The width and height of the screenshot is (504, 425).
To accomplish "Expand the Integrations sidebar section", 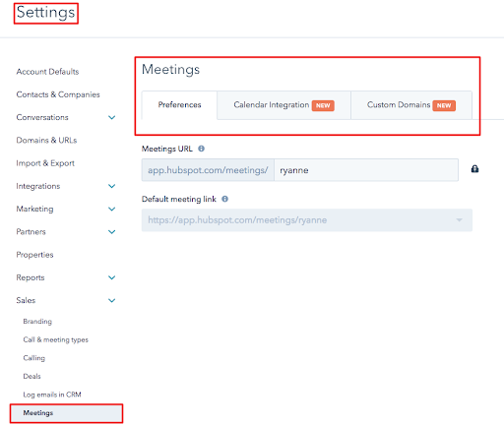I will (x=112, y=186).
